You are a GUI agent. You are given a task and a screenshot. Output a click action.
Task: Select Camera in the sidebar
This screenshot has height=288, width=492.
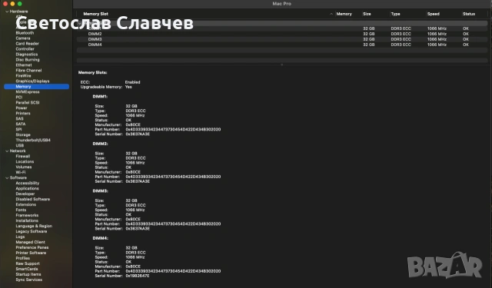point(23,38)
